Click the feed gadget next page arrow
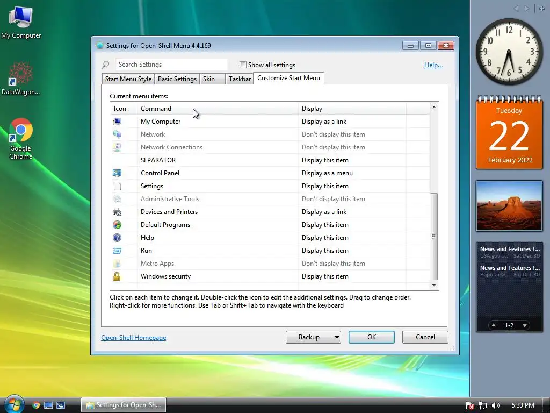The height and width of the screenshot is (413, 550). [525, 325]
